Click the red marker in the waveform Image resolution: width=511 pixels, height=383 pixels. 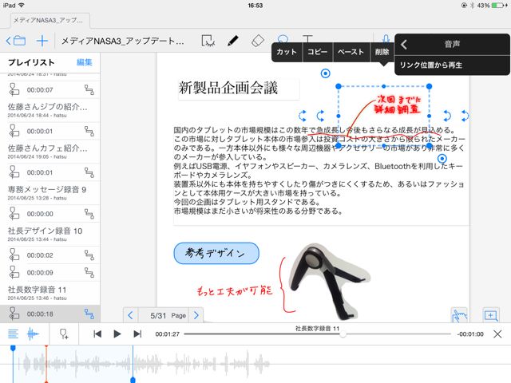tap(46, 364)
